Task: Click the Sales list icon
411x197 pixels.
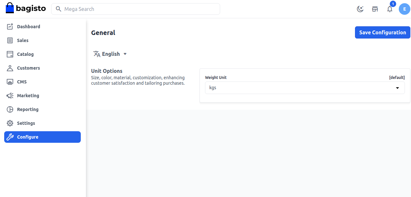Action: tap(10, 40)
